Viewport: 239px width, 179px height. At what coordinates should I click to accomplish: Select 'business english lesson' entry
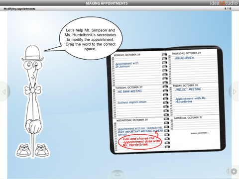coord(132,102)
